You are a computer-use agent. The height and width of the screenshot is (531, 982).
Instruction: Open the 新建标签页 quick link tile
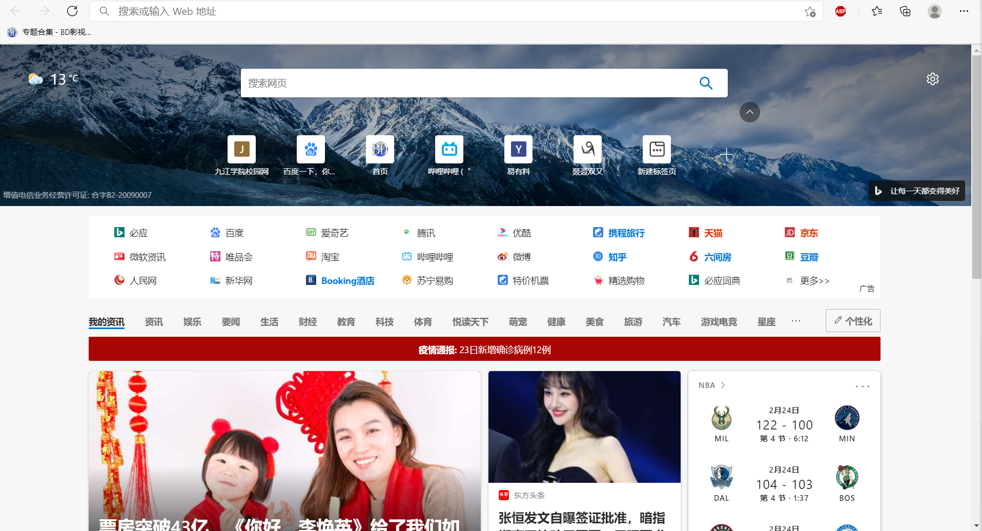pyautogui.click(x=657, y=155)
